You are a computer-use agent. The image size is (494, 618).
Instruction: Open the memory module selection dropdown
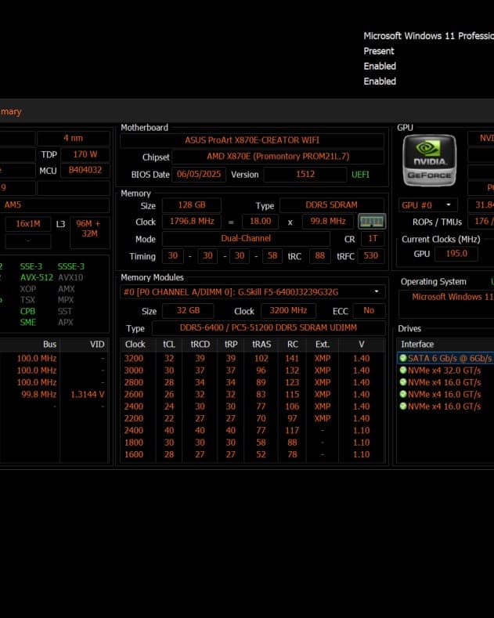click(x=253, y=292)
